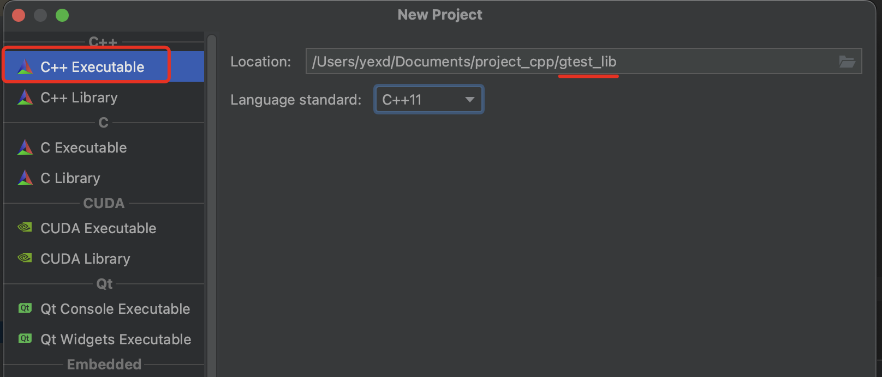Screen dimensions: 882x377
Task: Click the CMake icon beside C Executable
Action: 25,147
